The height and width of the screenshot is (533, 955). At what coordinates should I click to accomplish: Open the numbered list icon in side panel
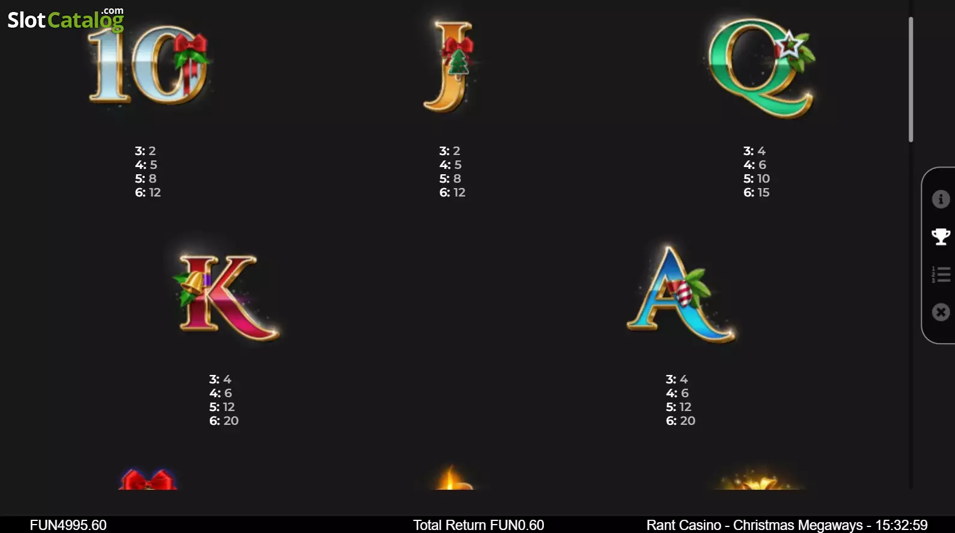(x=941, y=275)
